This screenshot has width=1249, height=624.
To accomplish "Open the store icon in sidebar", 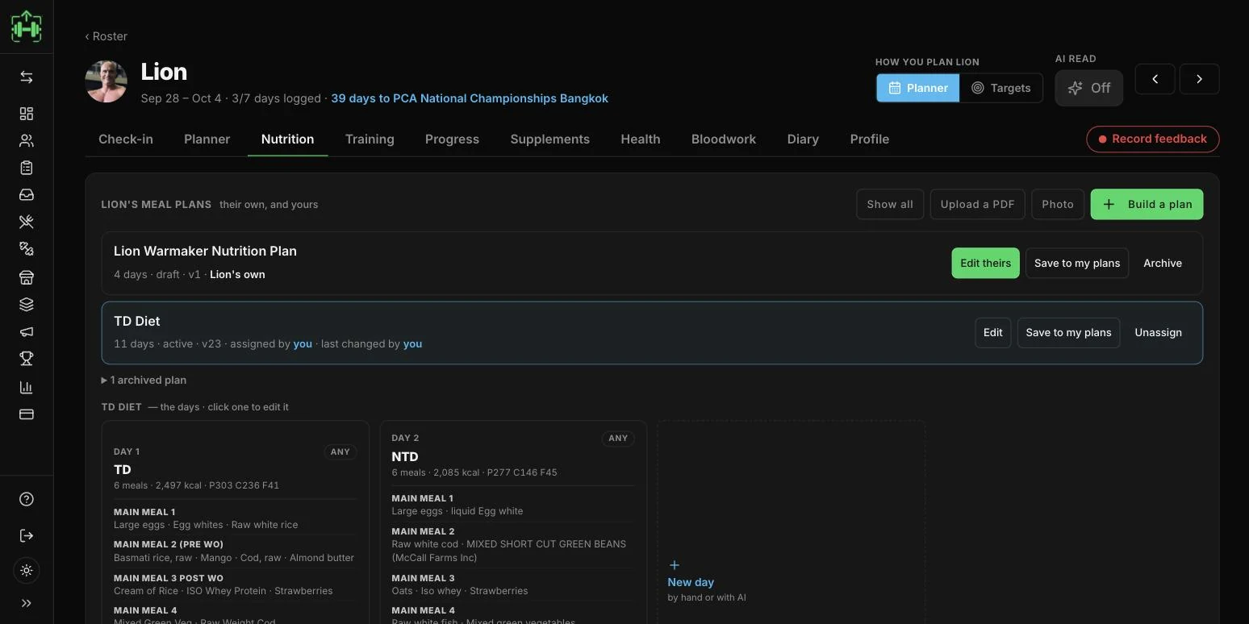I will [x=27, y=277].
